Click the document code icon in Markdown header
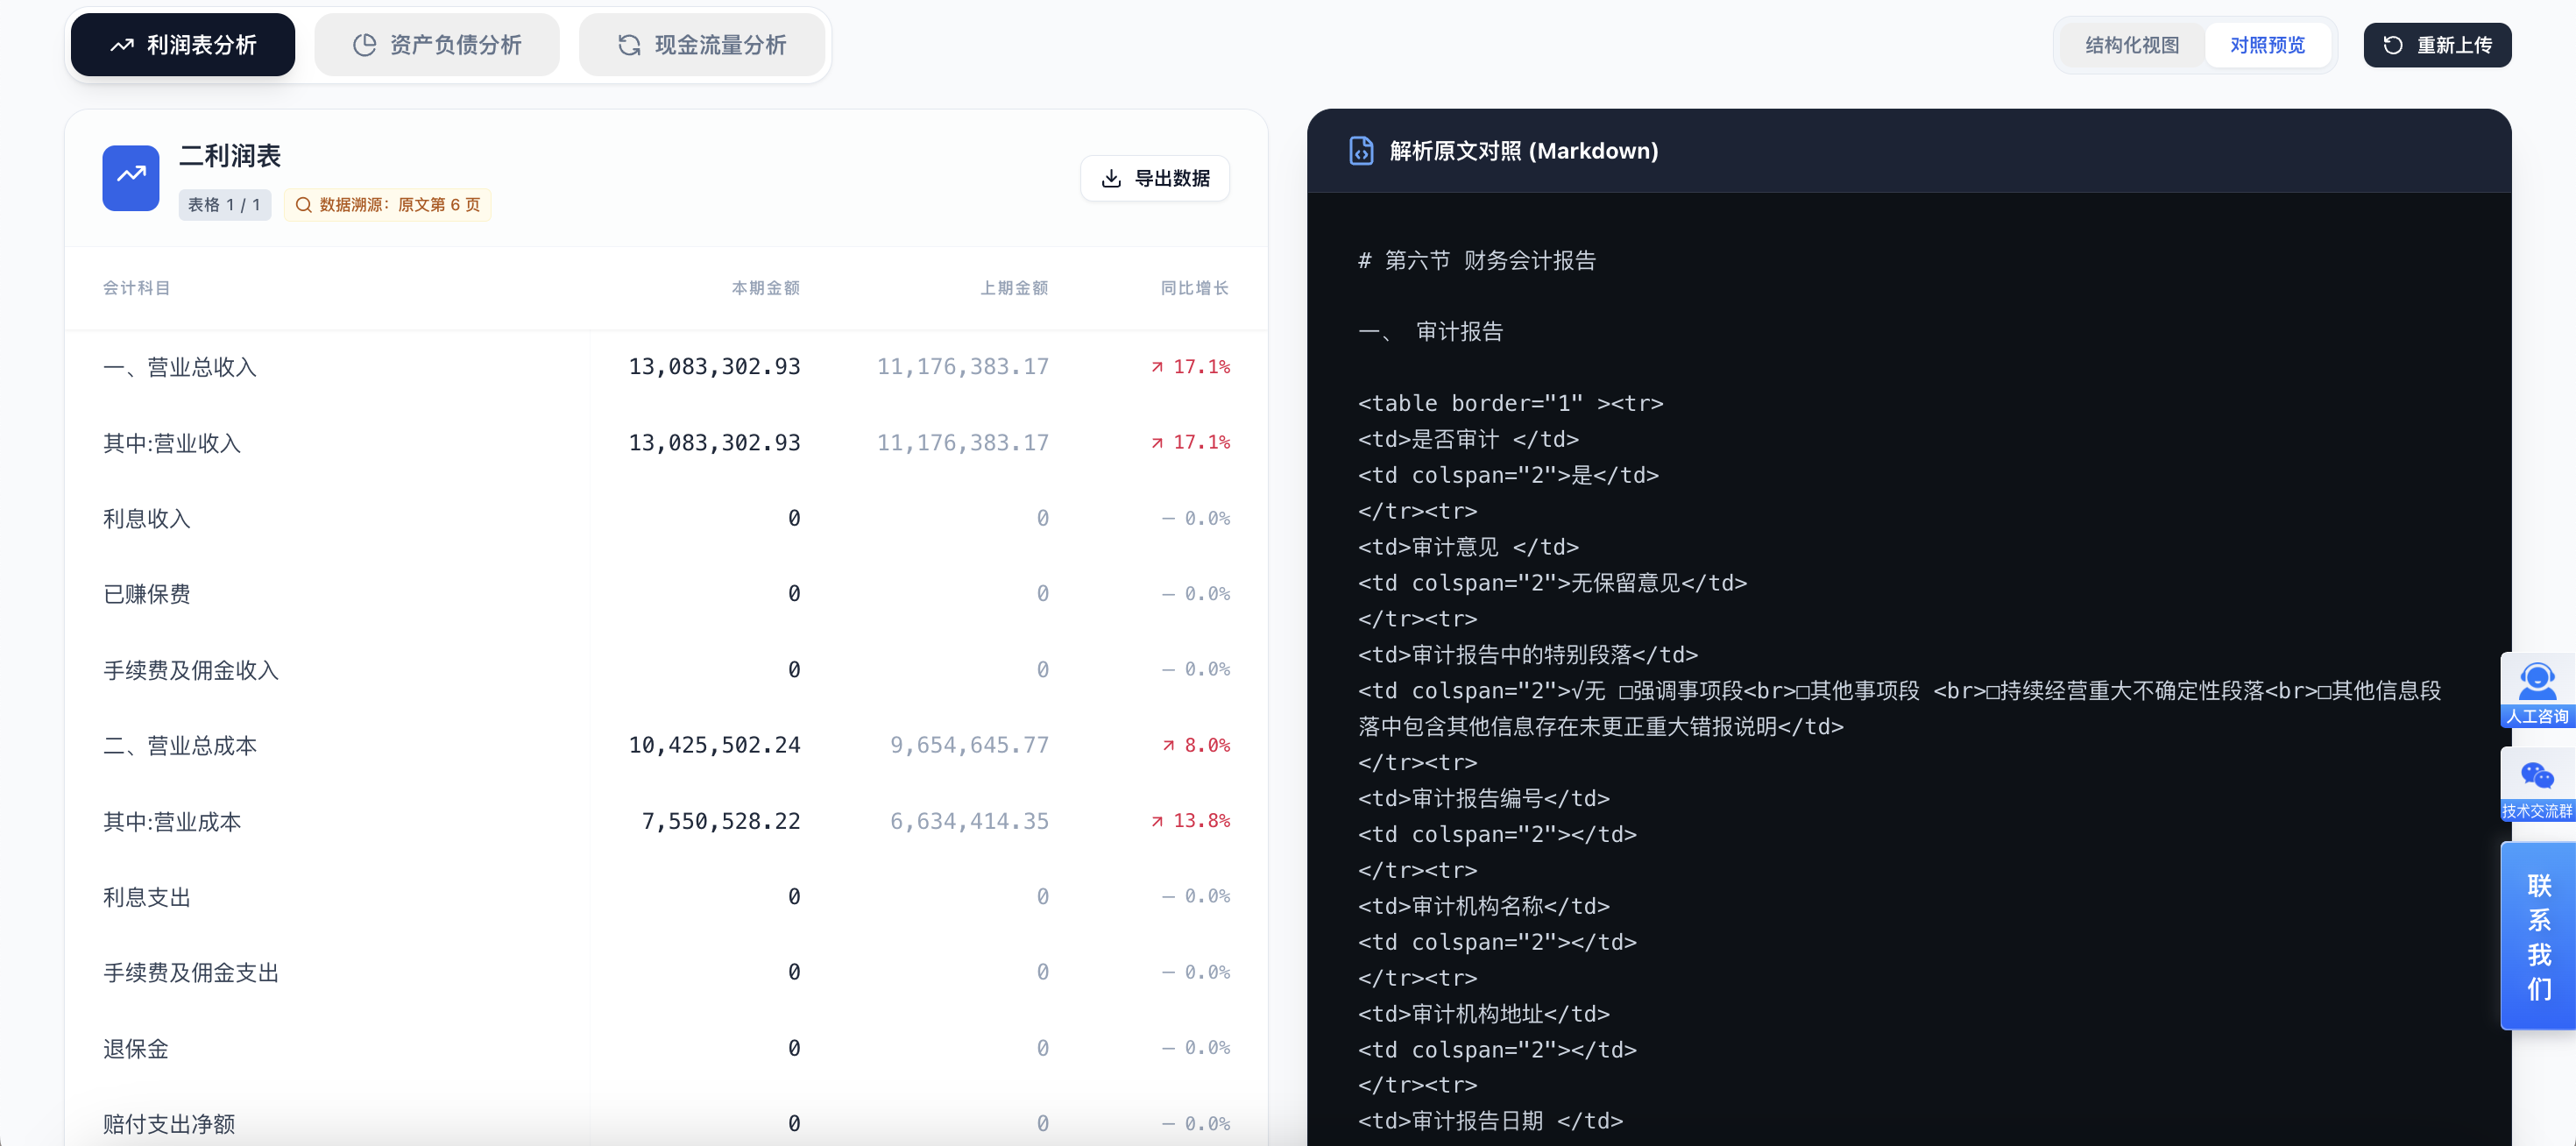This screenshot has width=2576, height=1146. [x=1361, y=151]
